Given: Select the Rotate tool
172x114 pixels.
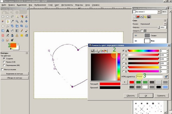Looking at the screenshot, I should (x=12, y=26).
